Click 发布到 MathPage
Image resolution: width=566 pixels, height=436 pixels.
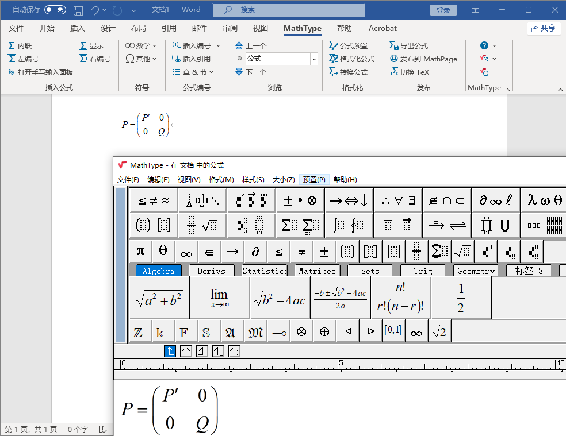[x=423, y=59]
